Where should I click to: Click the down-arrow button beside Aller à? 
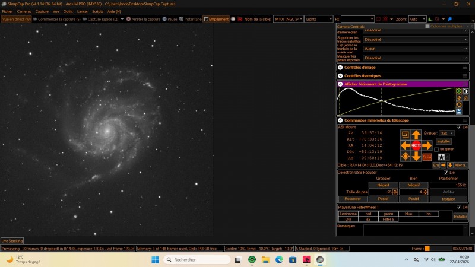coord(450,165)
